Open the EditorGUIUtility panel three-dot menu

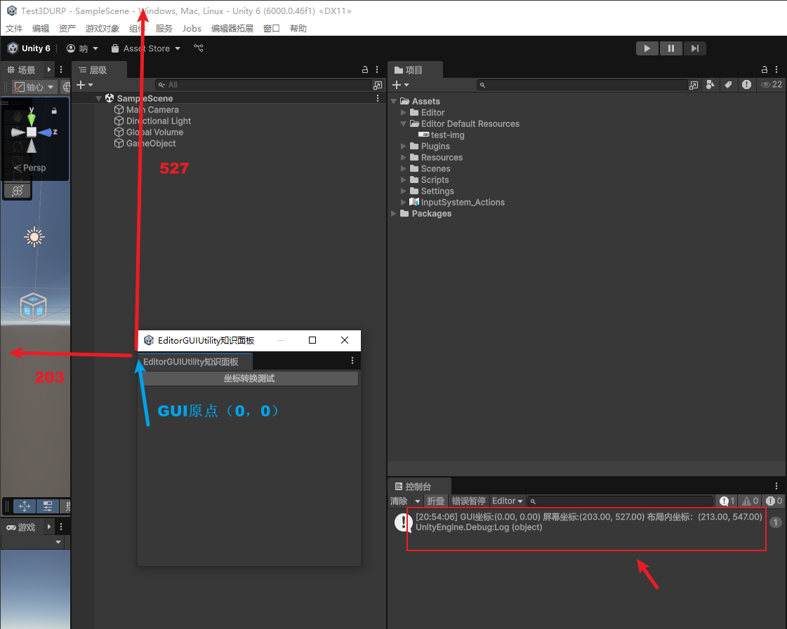coord(352,361)
